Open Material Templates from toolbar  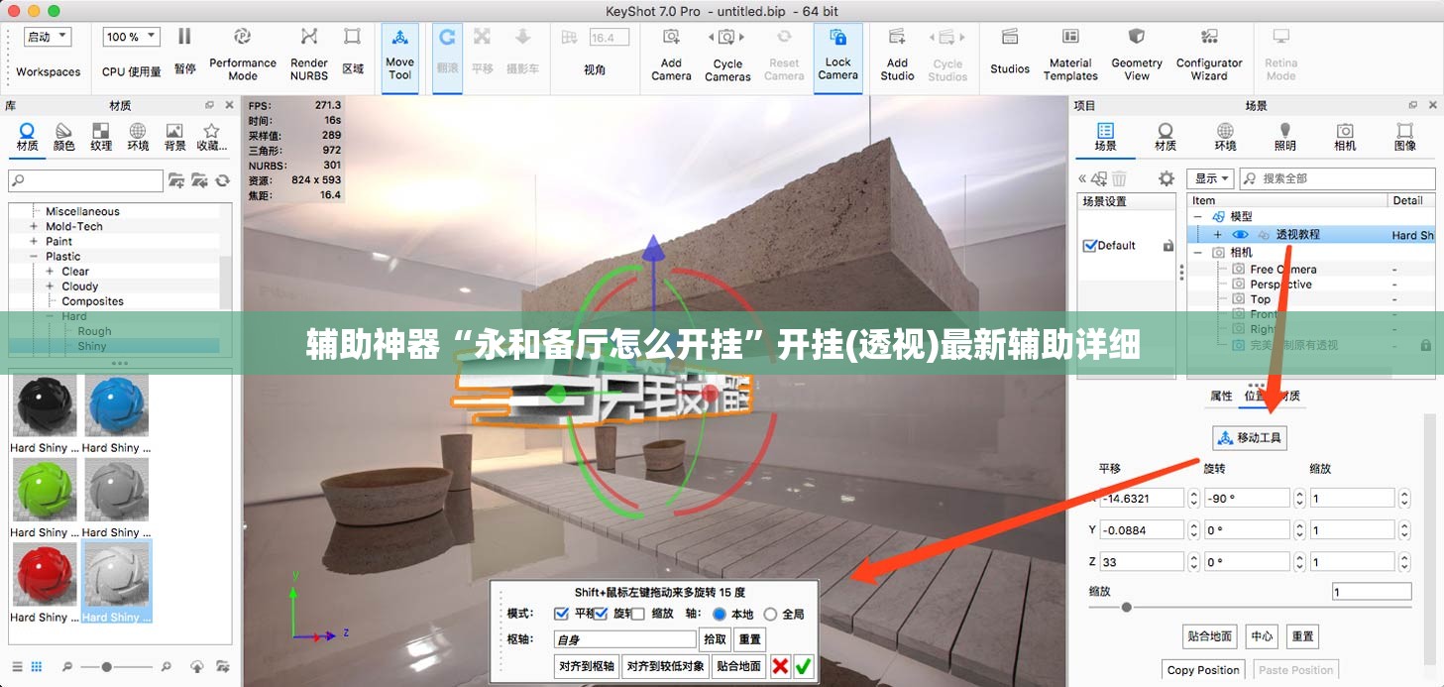(1070, 54)
